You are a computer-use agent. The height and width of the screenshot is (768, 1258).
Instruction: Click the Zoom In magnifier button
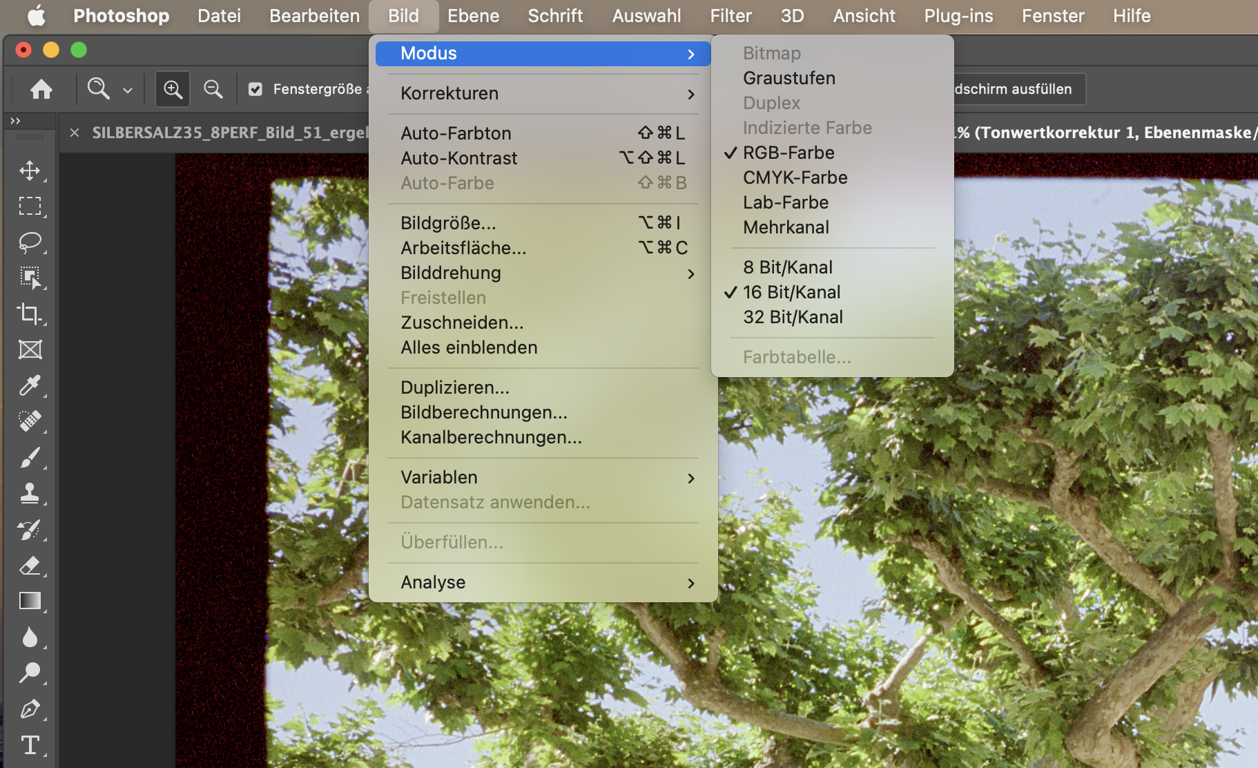pyautogui.click(x=173, y=89)
